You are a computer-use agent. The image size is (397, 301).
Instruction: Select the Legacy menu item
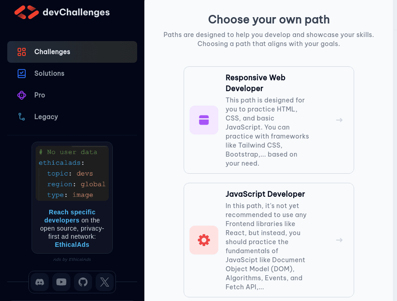click(x=46, y=117)
